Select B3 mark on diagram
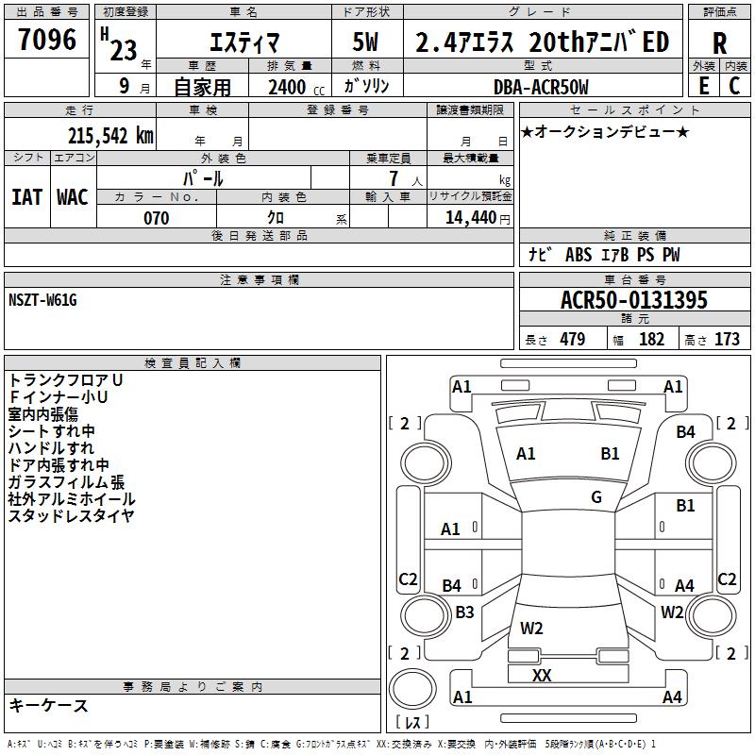 click(x=464, y=612)
